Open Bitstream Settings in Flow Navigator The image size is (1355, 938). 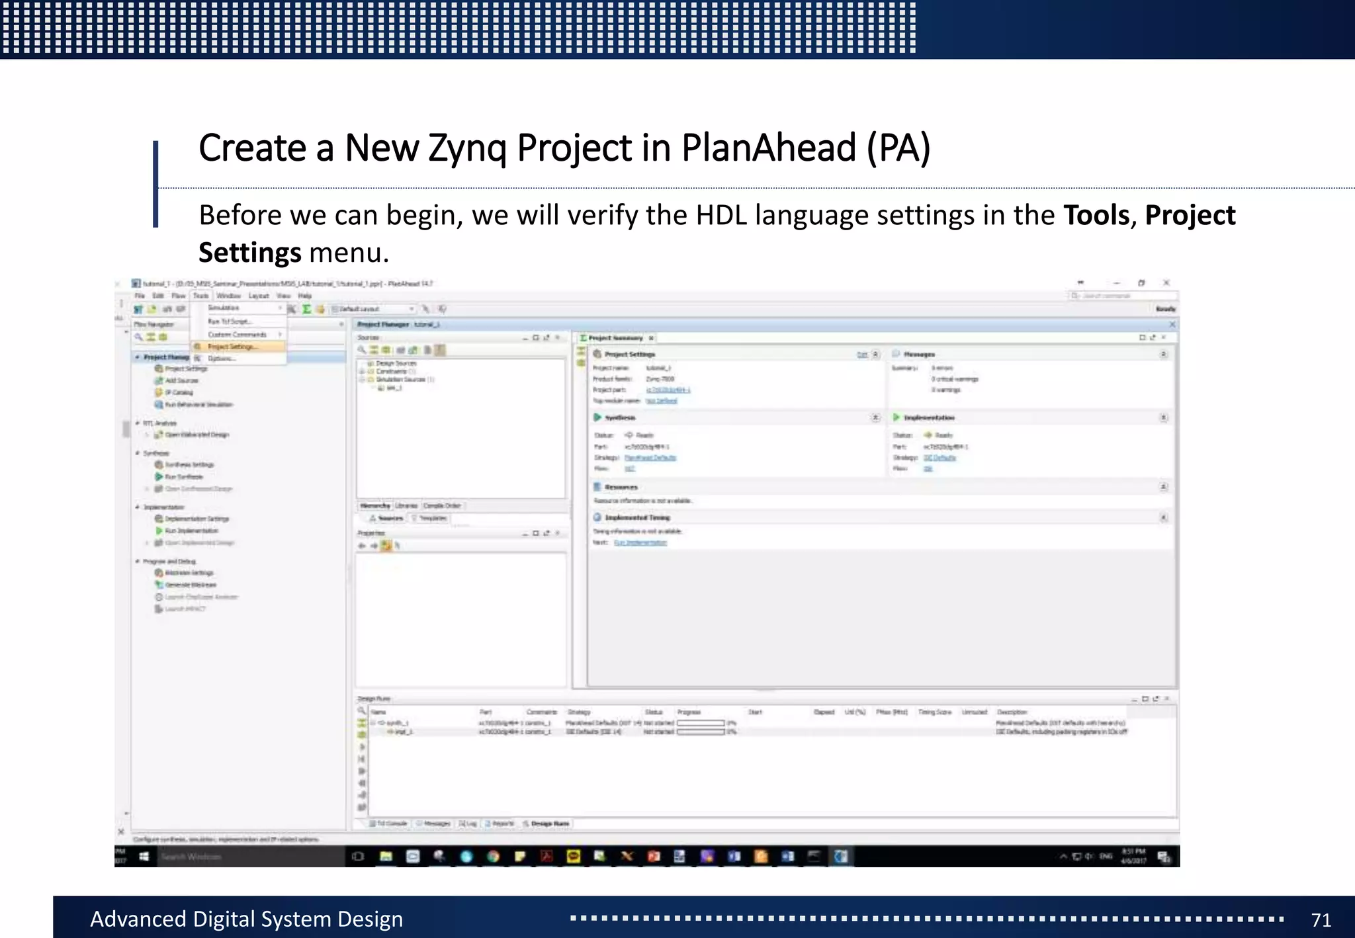click(x=185, y=573)
